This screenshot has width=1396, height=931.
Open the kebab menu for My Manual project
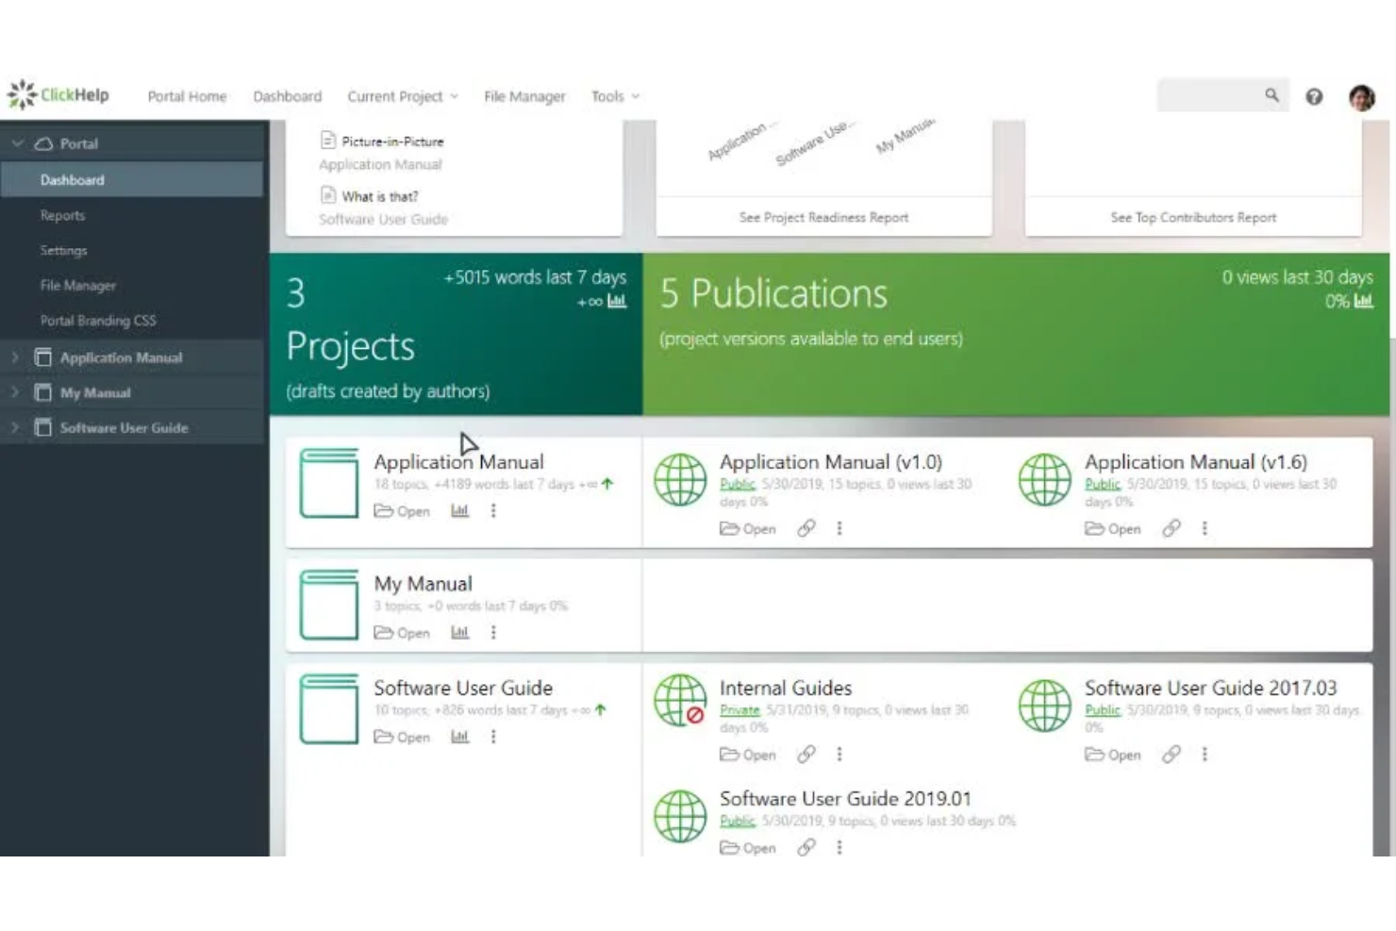tap(492, 633)
